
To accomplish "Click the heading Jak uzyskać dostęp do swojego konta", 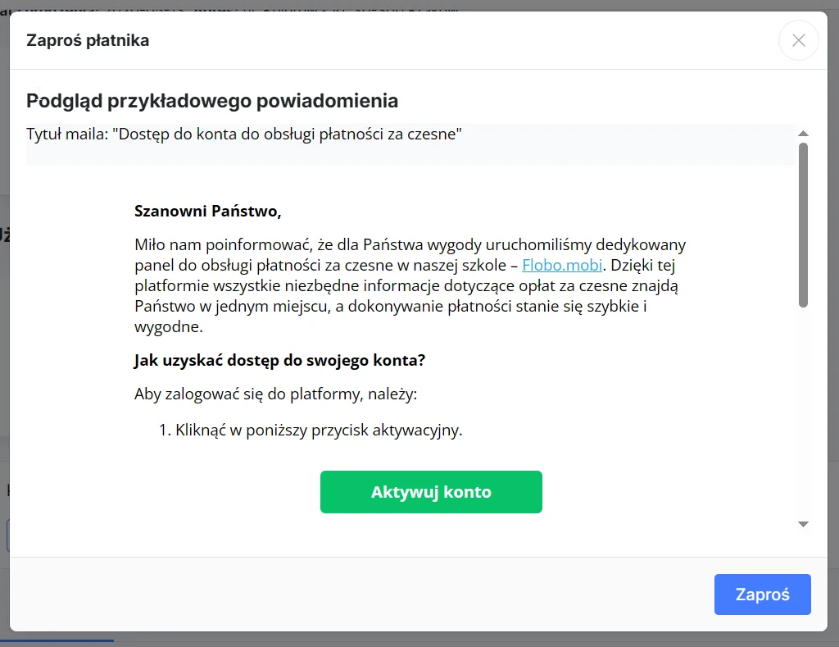I will tap(279, 360).
